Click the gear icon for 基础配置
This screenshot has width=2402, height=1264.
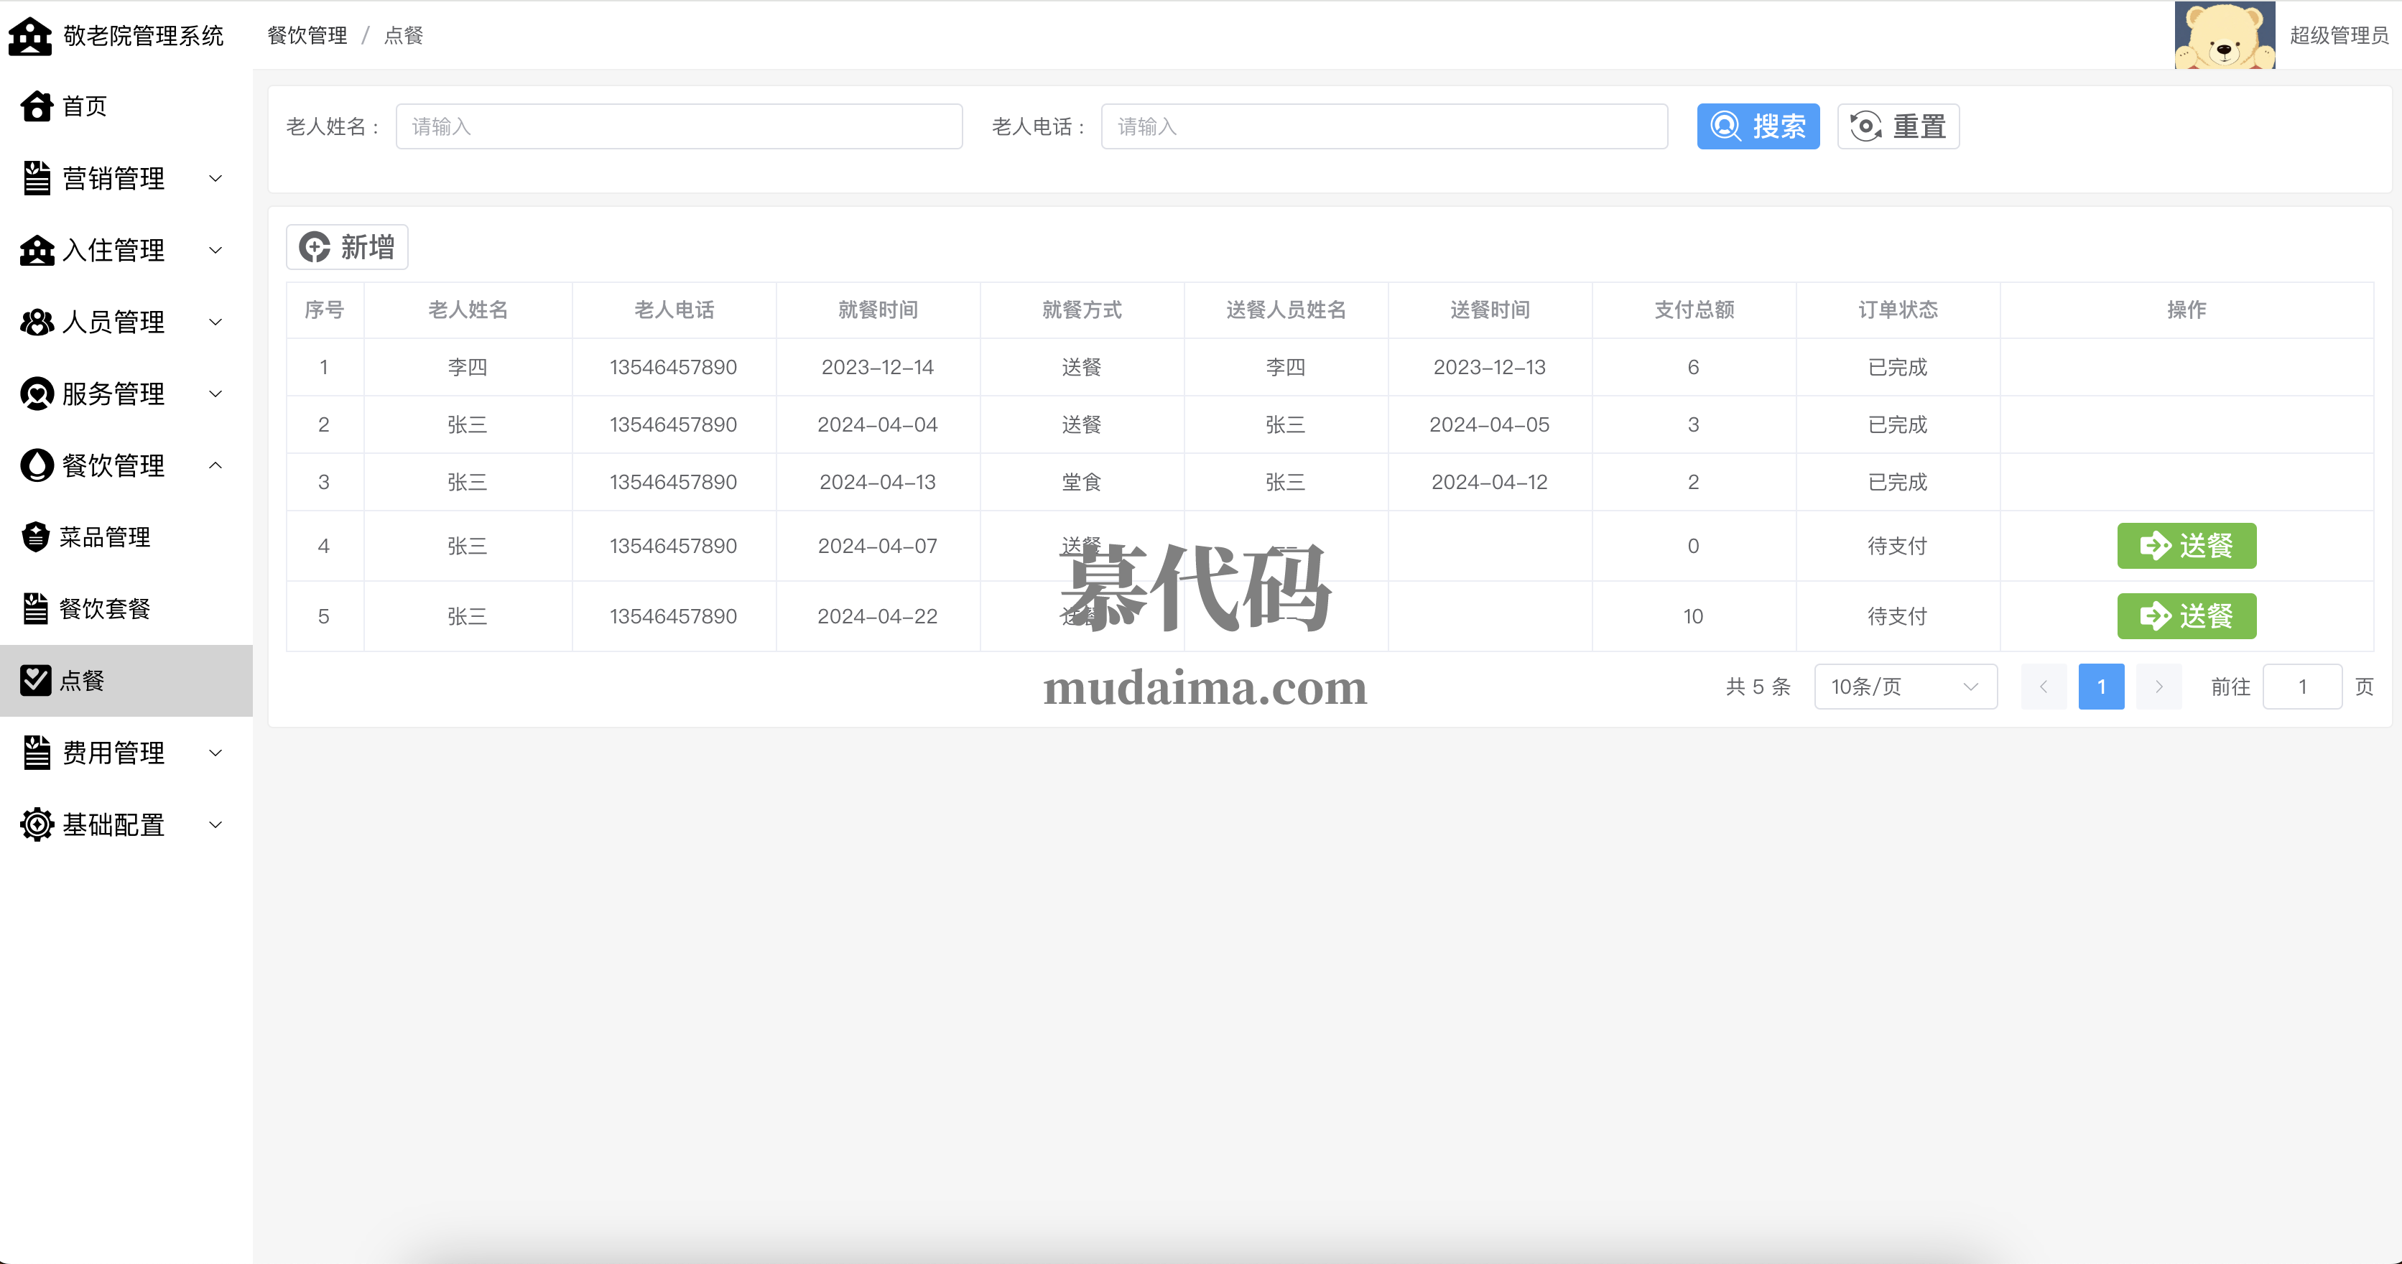click(x=37, y=824)
